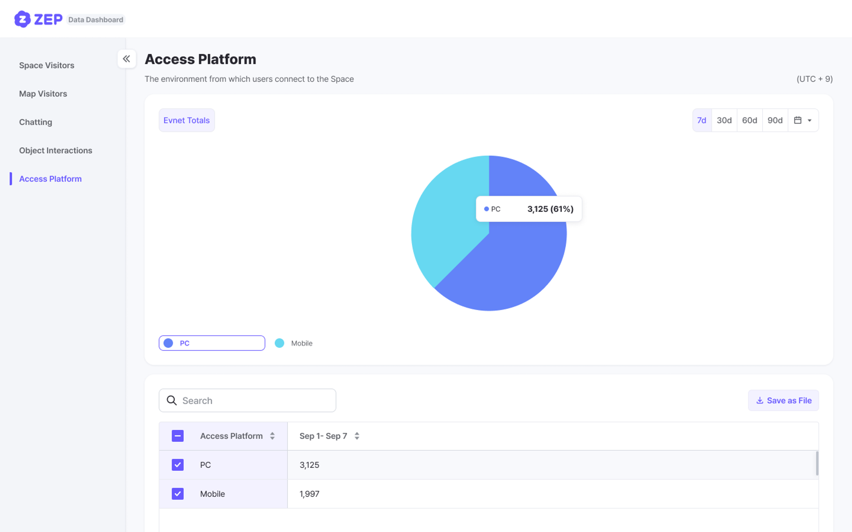The height and width of the screenshot is (532, 852).
Task: Click the ZEP logo icon
Action: tap(22, 19)
